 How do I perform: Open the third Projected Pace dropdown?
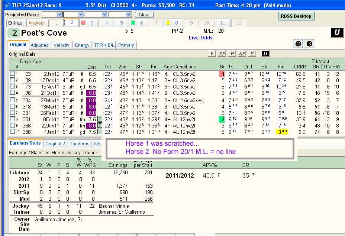[x=105, y=14]
